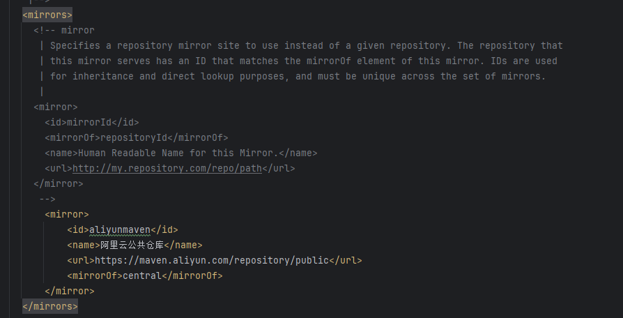Open the http://my.repository.com/repo/path link
Viewport: 623px width, 318px height.
(167, 168)
